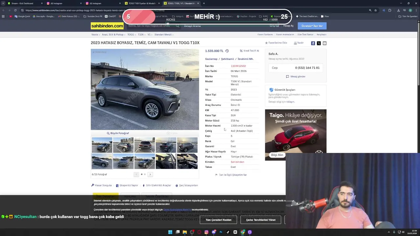Open Şehitkamil district link
The width and height of the screenshot is (420, 236).
click(227, 59)
